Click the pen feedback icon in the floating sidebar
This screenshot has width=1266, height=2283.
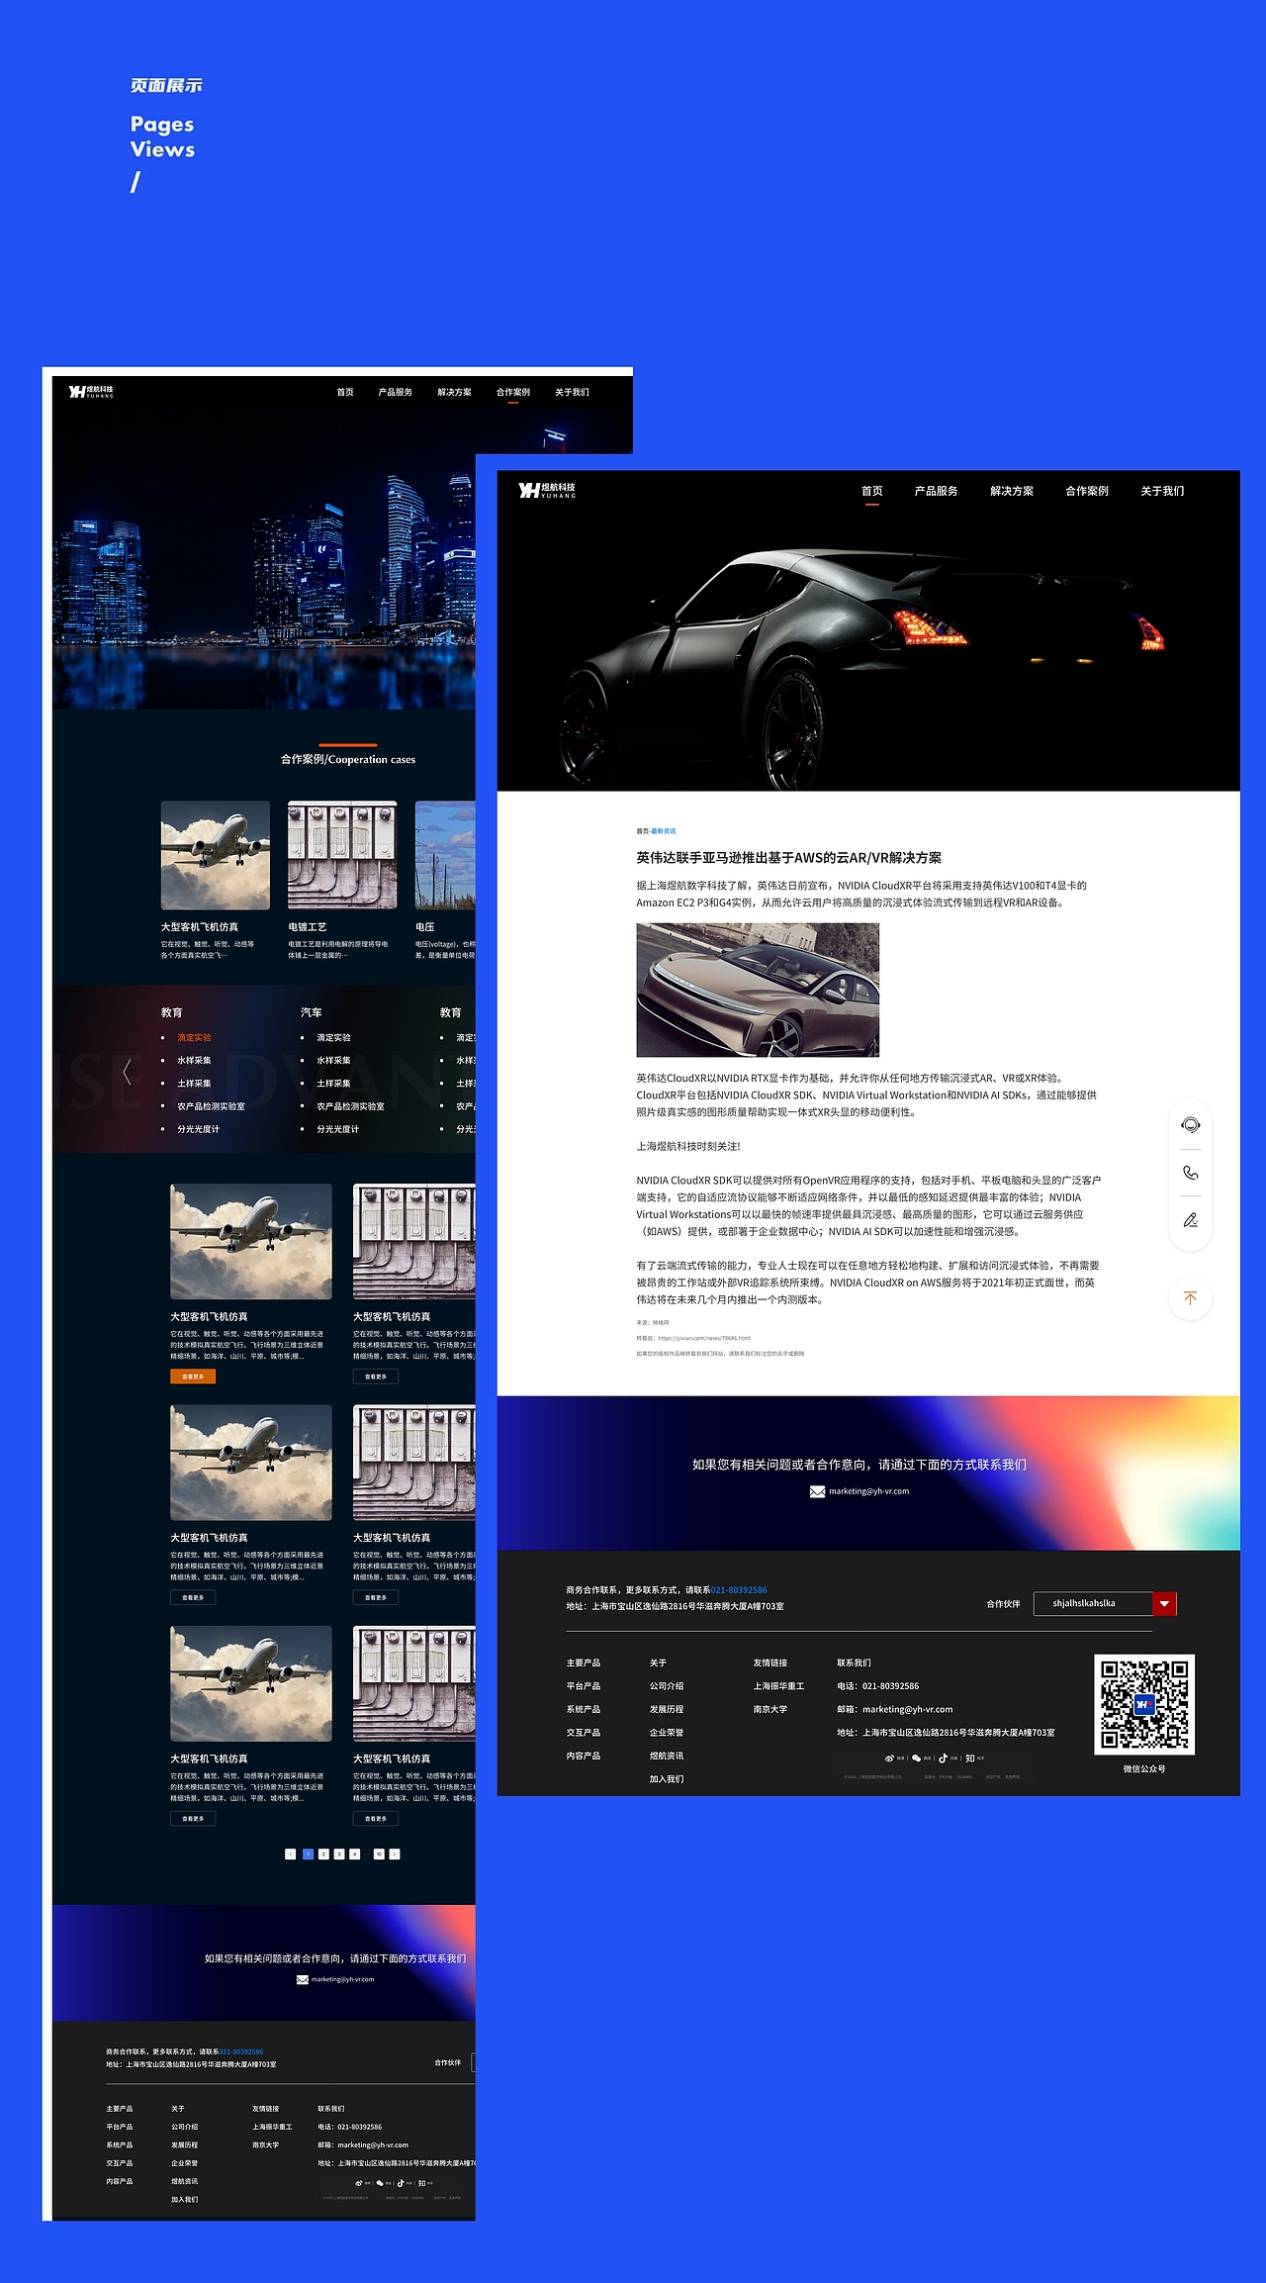point(1191,1220)
